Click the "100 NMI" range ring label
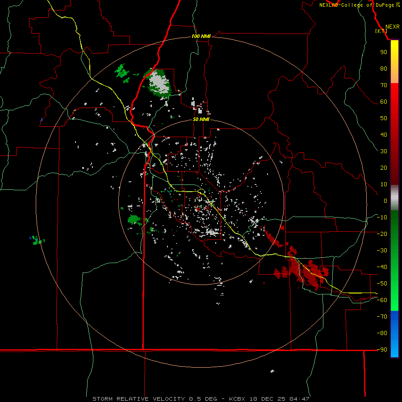 201,36
